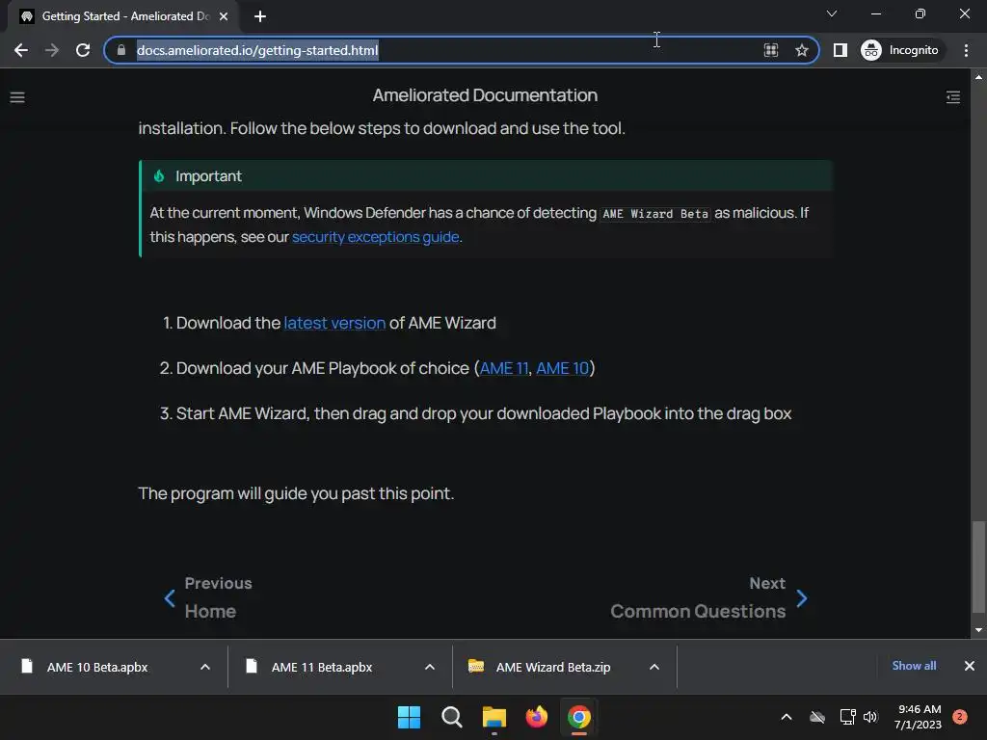The height and width of the screenshot is (740, 987).
Task: Click the Important callout heading
Action: tap(208, 176)
